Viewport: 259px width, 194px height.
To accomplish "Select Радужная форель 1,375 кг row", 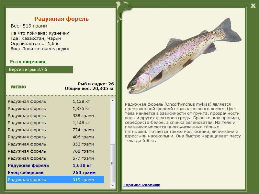I will coord(55,109).
